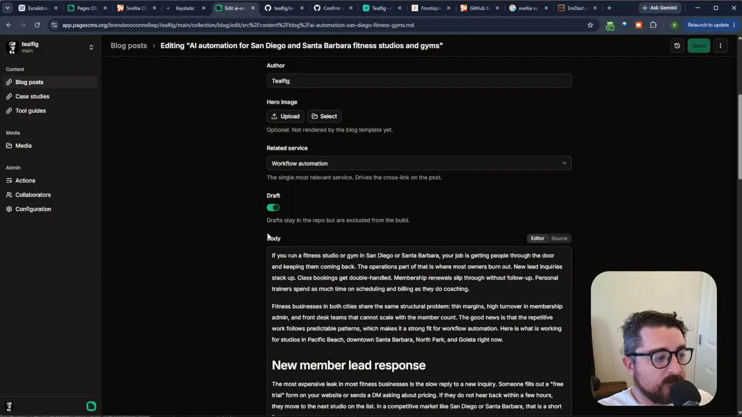This screenshot has height=417, width=742.
Task: Open the Chrome profile avatar B
Action: point(674,25)
